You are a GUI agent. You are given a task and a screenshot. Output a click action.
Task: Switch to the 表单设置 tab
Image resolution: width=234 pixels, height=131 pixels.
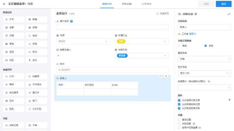coord(127,4)
